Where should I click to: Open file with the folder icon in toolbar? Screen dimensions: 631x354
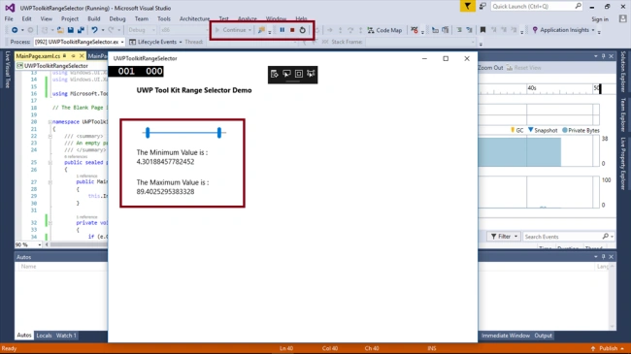point(60,30)
